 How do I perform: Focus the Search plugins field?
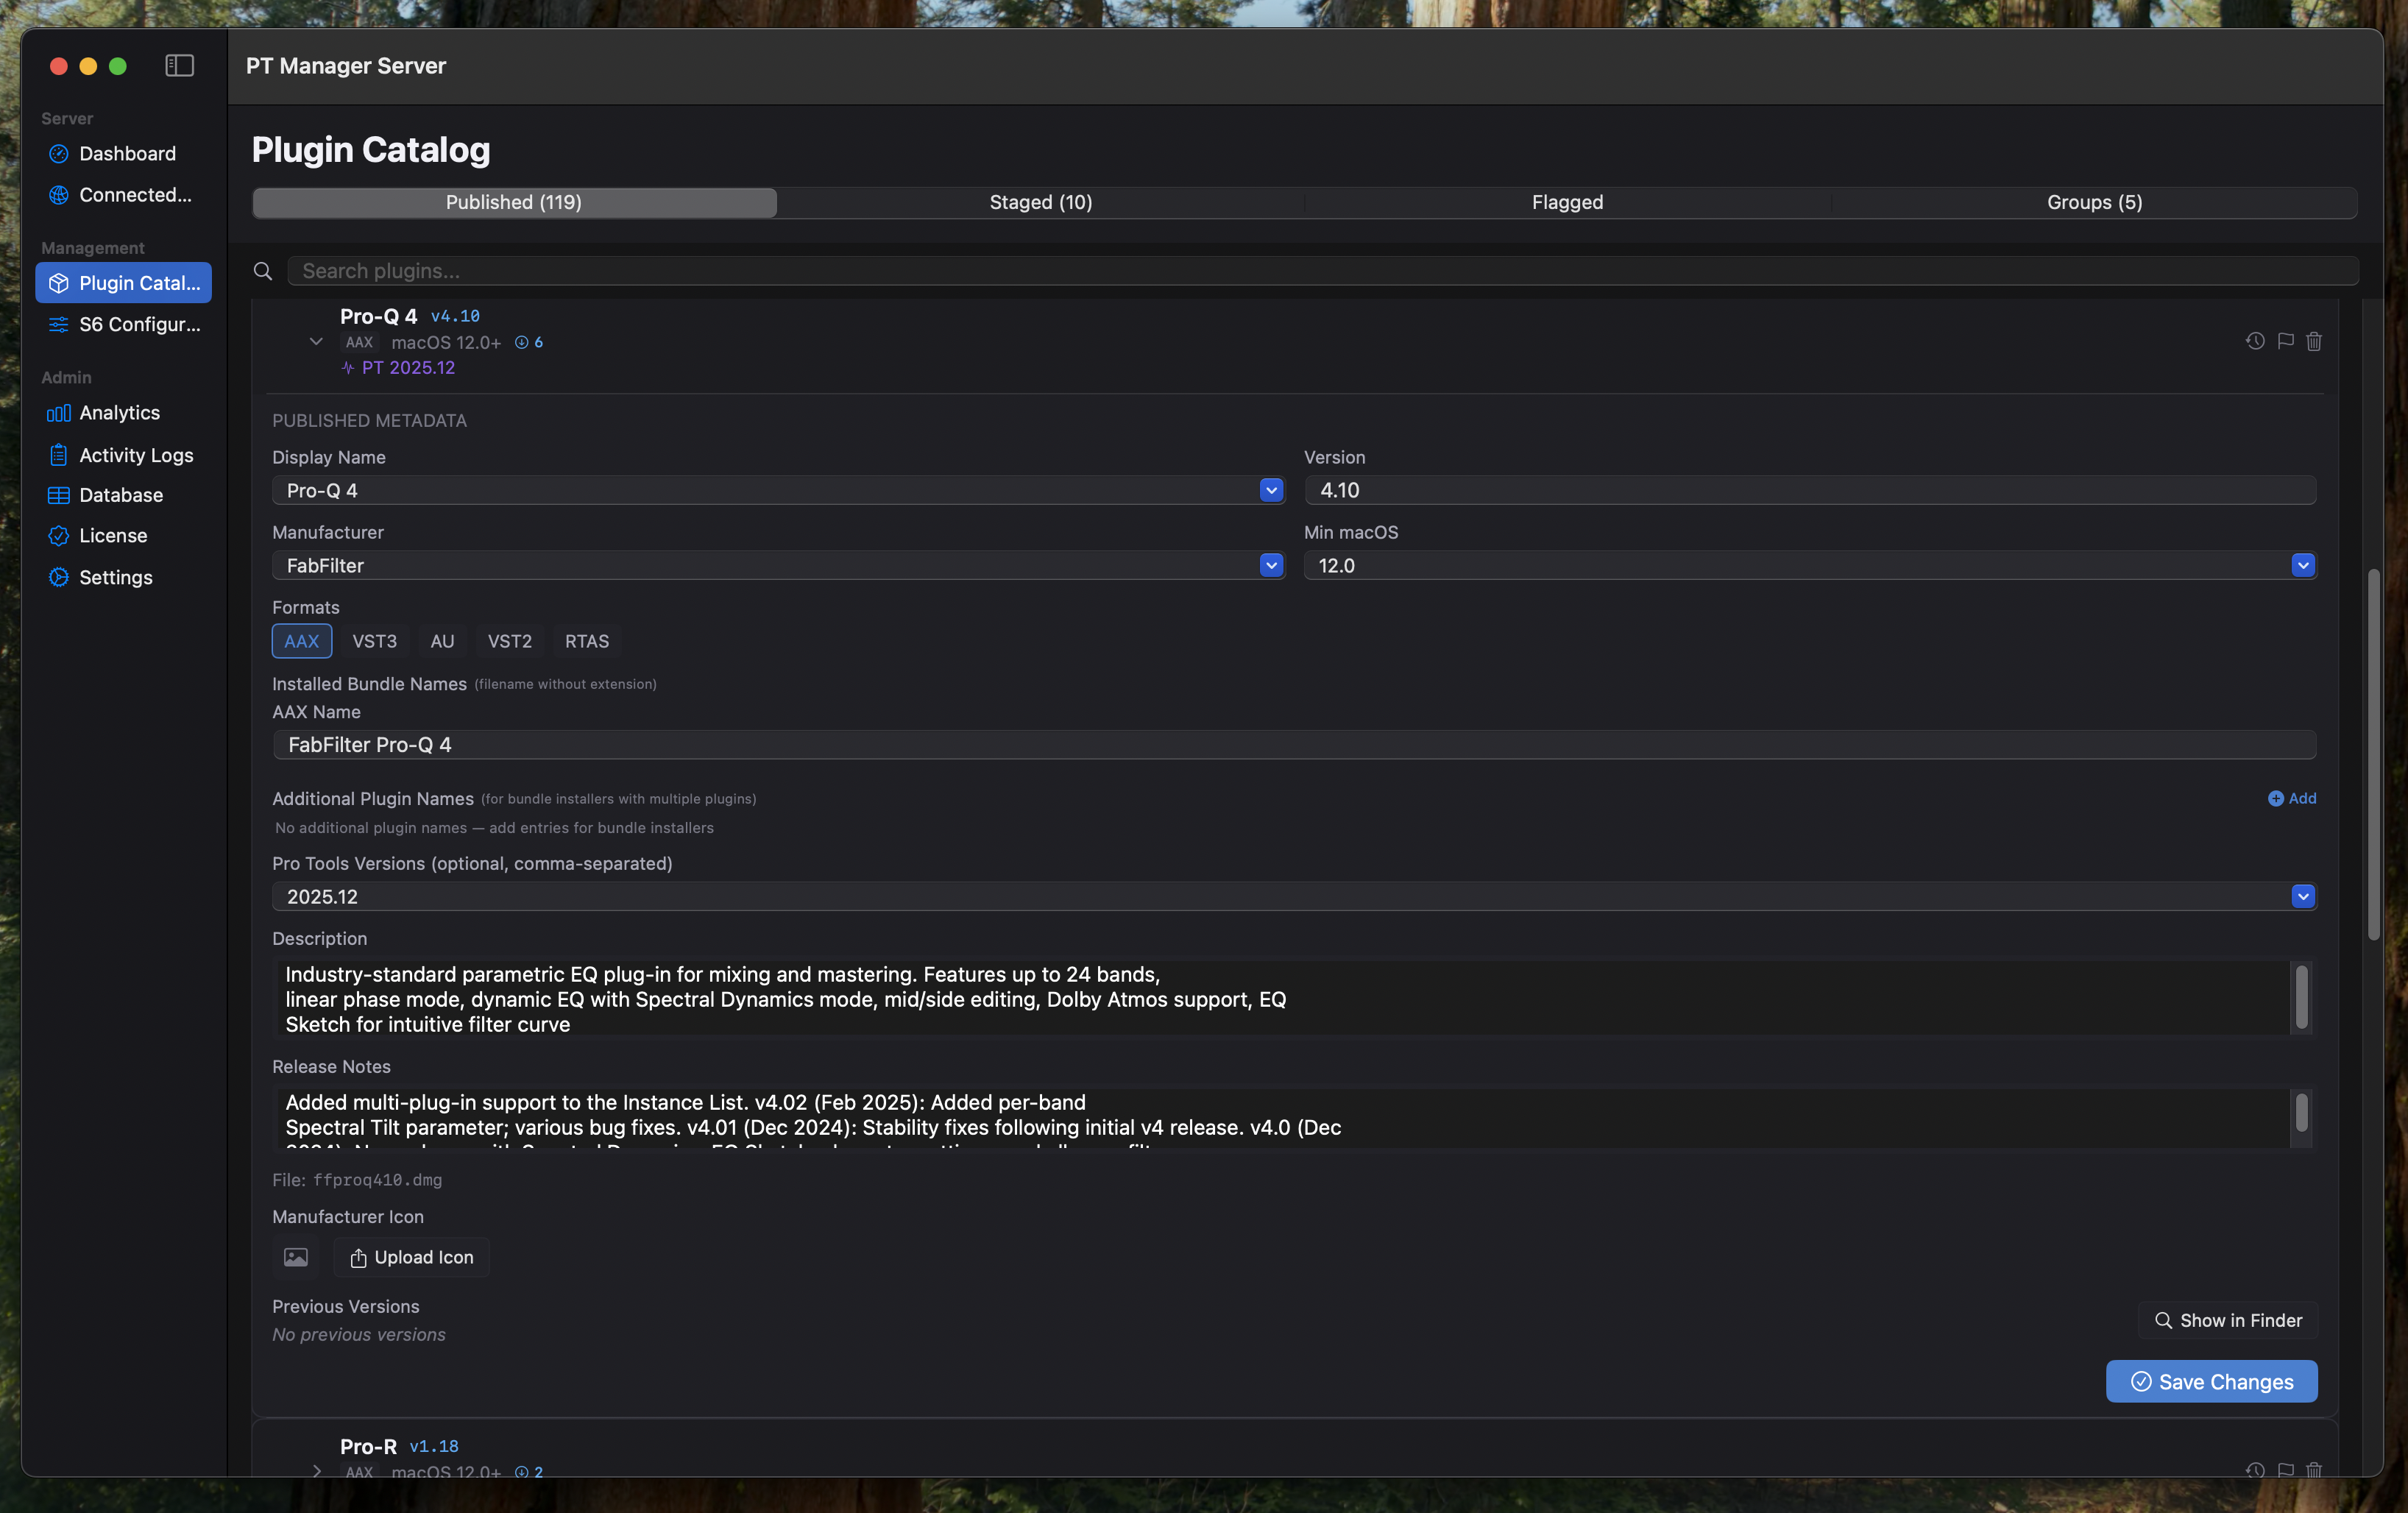pyautogui.click(x=1323, y=271)
